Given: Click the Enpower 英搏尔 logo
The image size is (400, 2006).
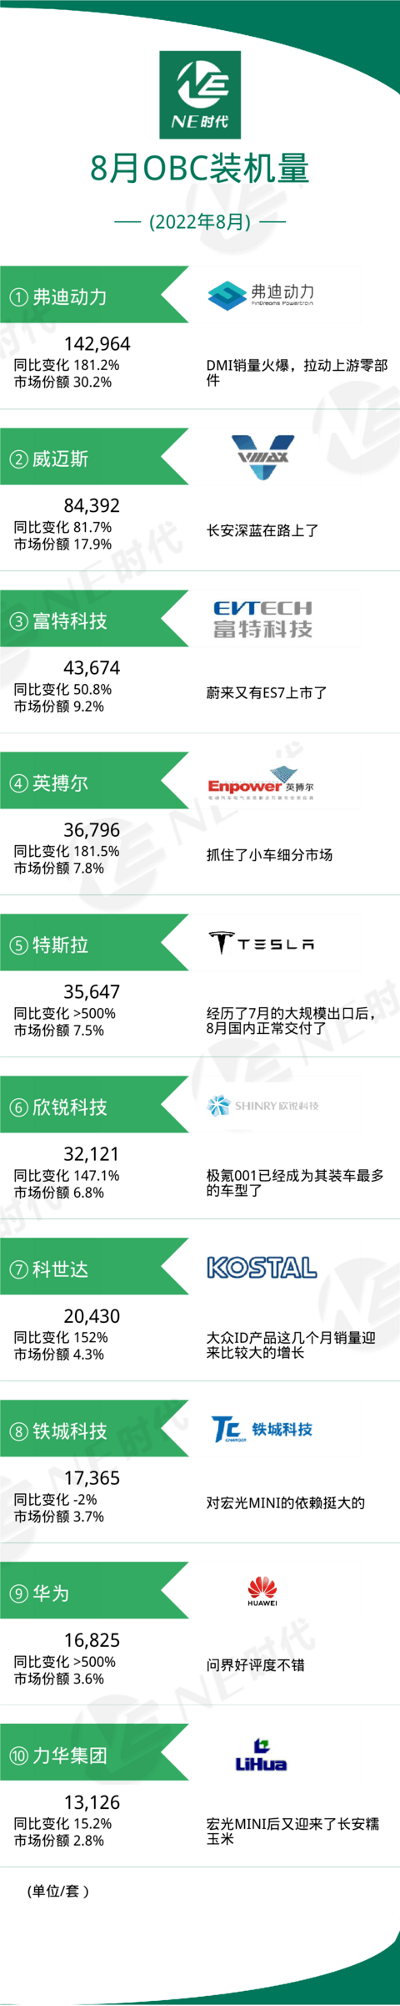Looking at the screenshot, I should pos(261,783).
